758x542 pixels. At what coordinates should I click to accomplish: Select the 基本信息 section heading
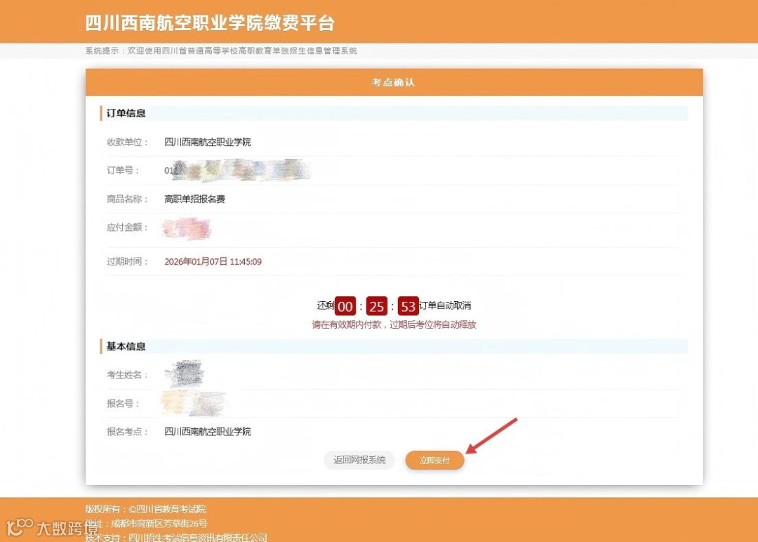click(x=126, y=346)
